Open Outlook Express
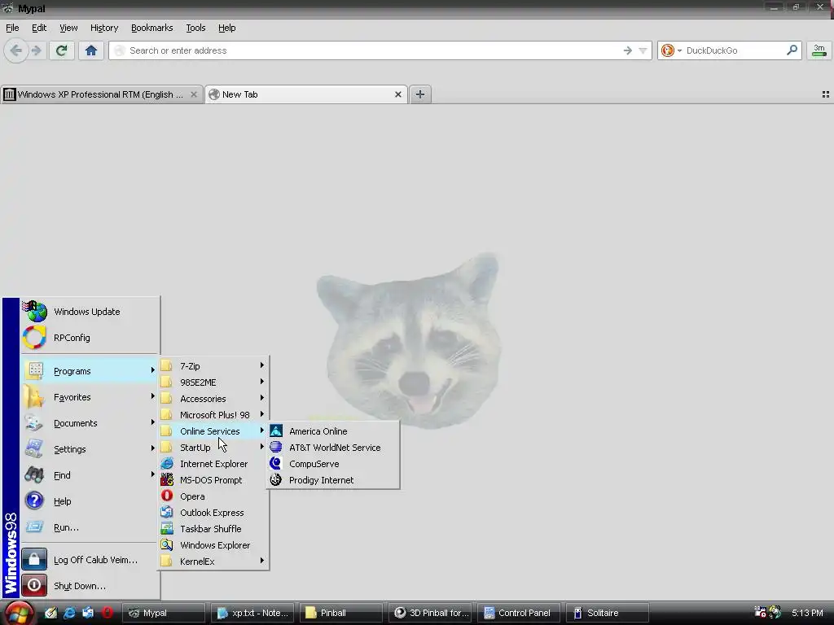834x625 pixels. click(x=213, y=513)
